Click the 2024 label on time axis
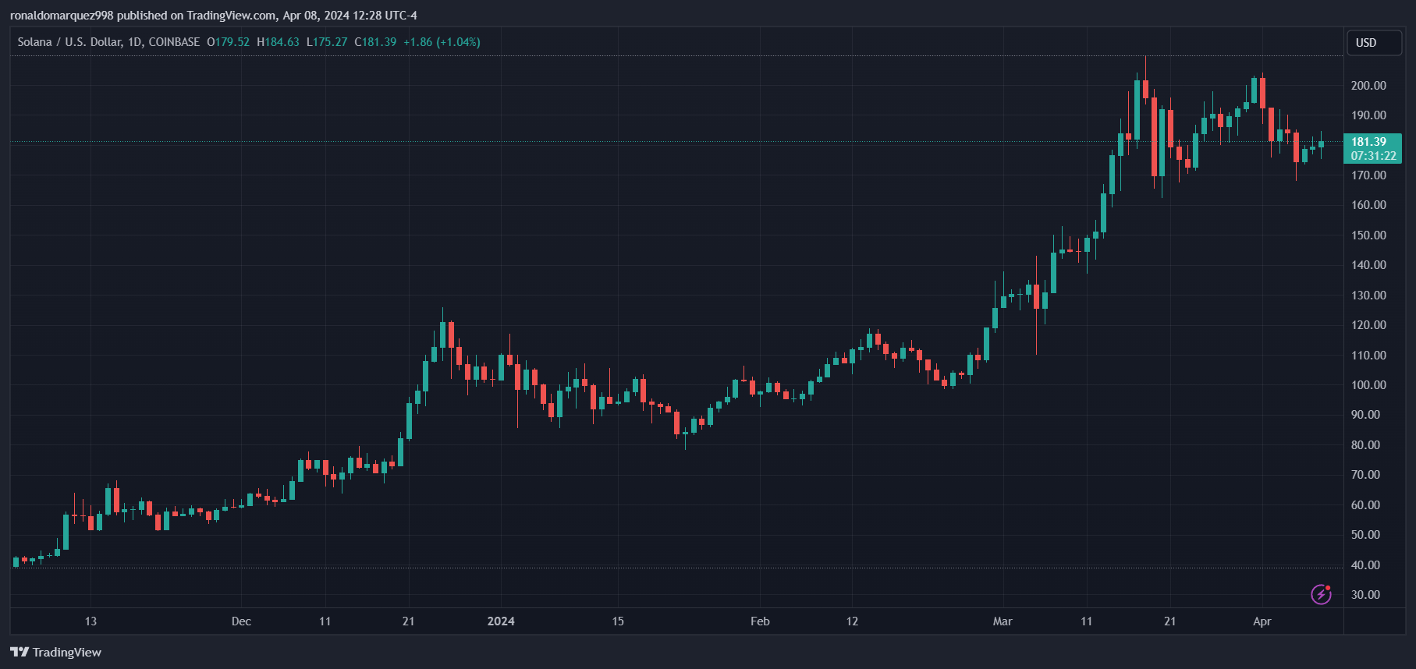This screenshot has width=1416, height=669. 501,621
